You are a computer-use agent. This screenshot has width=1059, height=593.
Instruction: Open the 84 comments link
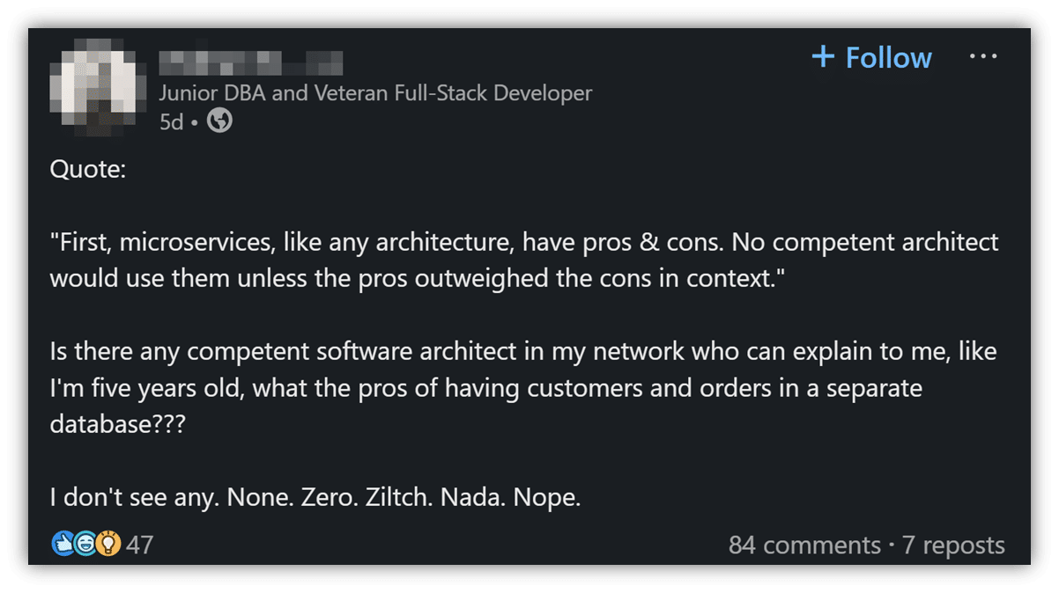click(804, 545)
